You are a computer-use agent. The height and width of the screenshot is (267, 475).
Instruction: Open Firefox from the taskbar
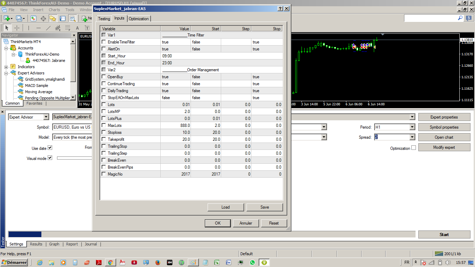tap(158, 262)
